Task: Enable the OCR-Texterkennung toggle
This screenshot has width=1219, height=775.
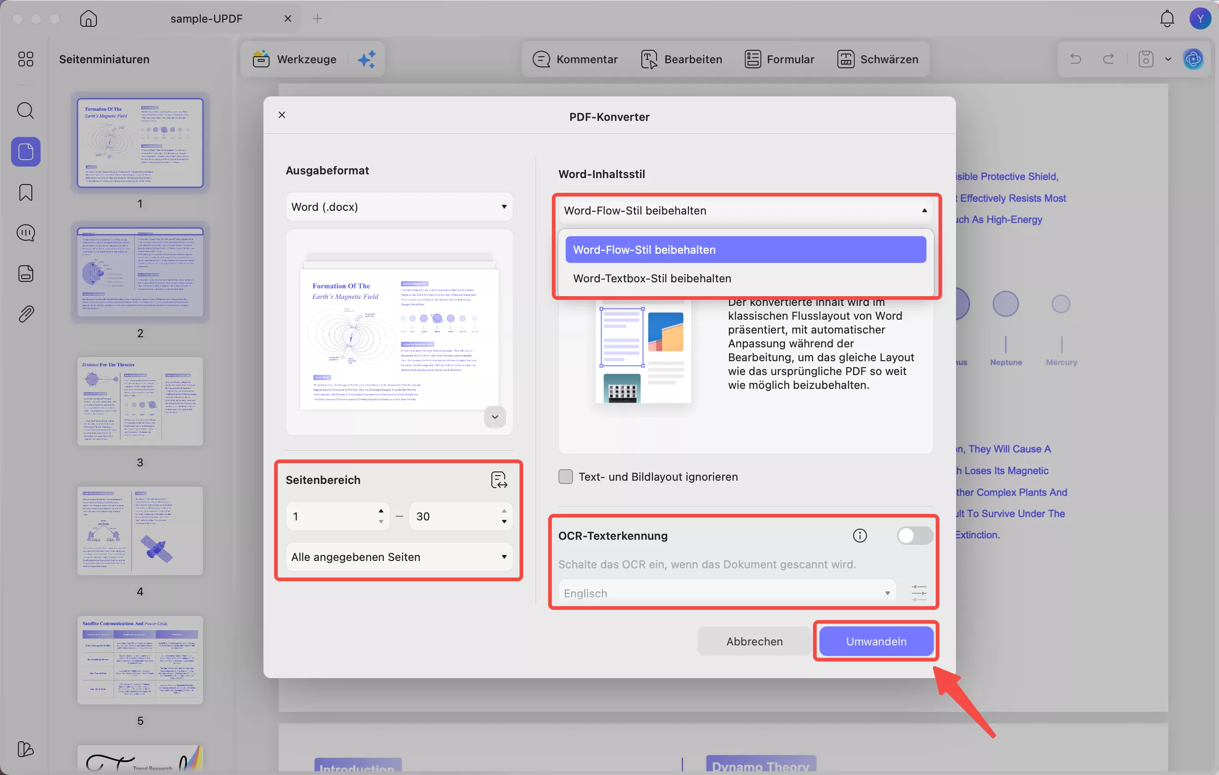Action: coord(914,536)
